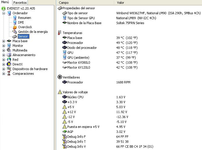Select Gestión de la energía item
The width and height of the screenshot is (202, 150).
(x=33, y=32)
